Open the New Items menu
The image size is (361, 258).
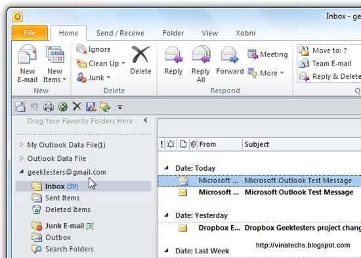[x=54, y=64]
